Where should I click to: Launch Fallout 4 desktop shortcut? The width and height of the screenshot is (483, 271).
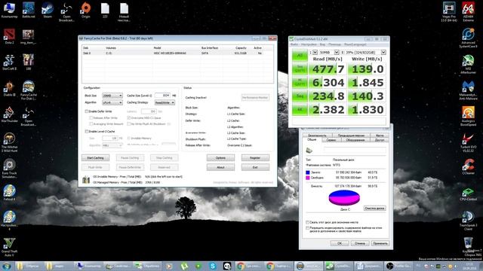coord(9,193)
